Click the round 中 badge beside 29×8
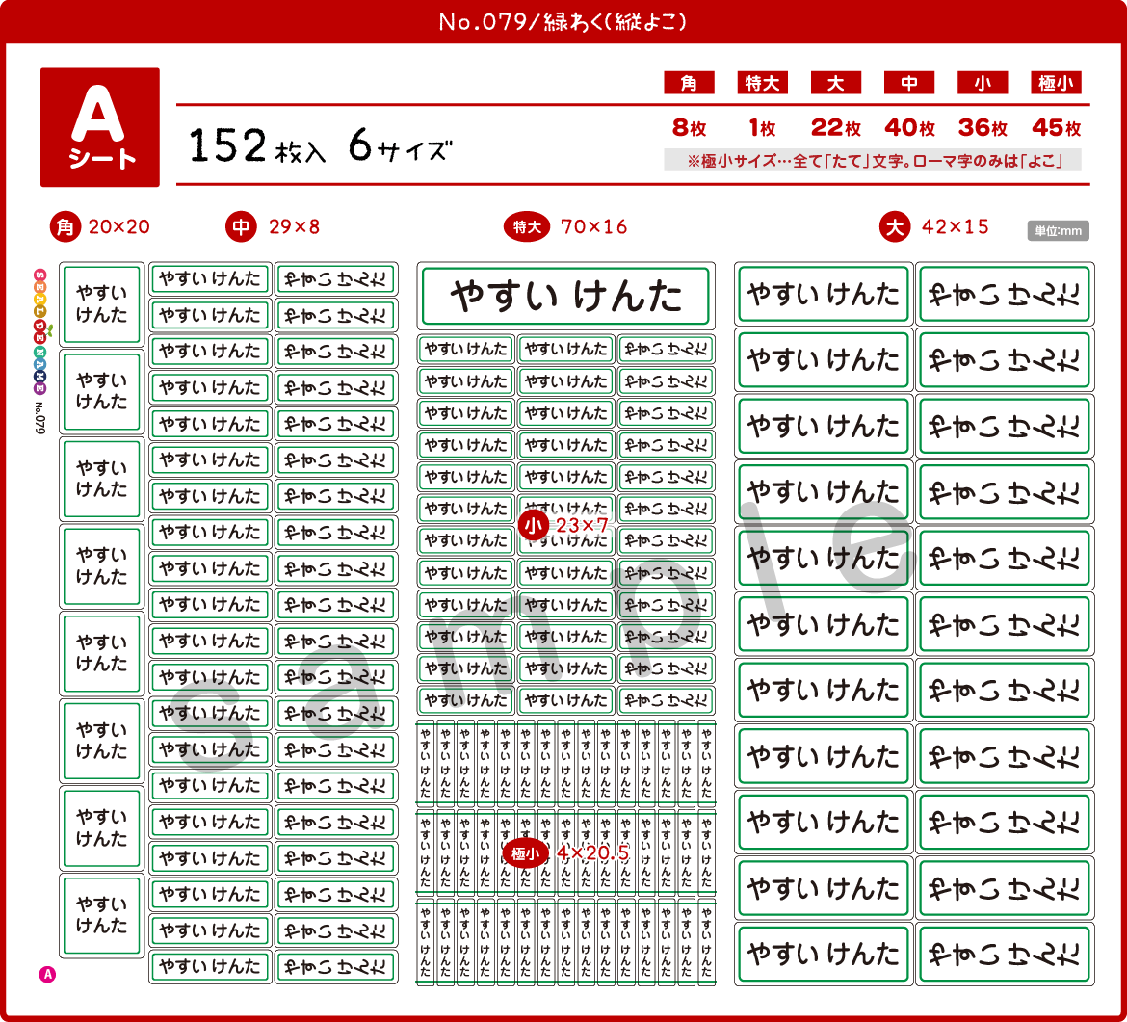Screen dimensions: 1127x1022 [x=241, y=227]
